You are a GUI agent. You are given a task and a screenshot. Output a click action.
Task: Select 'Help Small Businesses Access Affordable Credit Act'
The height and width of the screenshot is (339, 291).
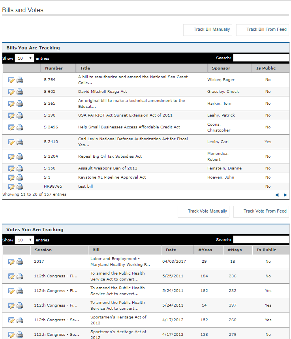pos(129,127)
